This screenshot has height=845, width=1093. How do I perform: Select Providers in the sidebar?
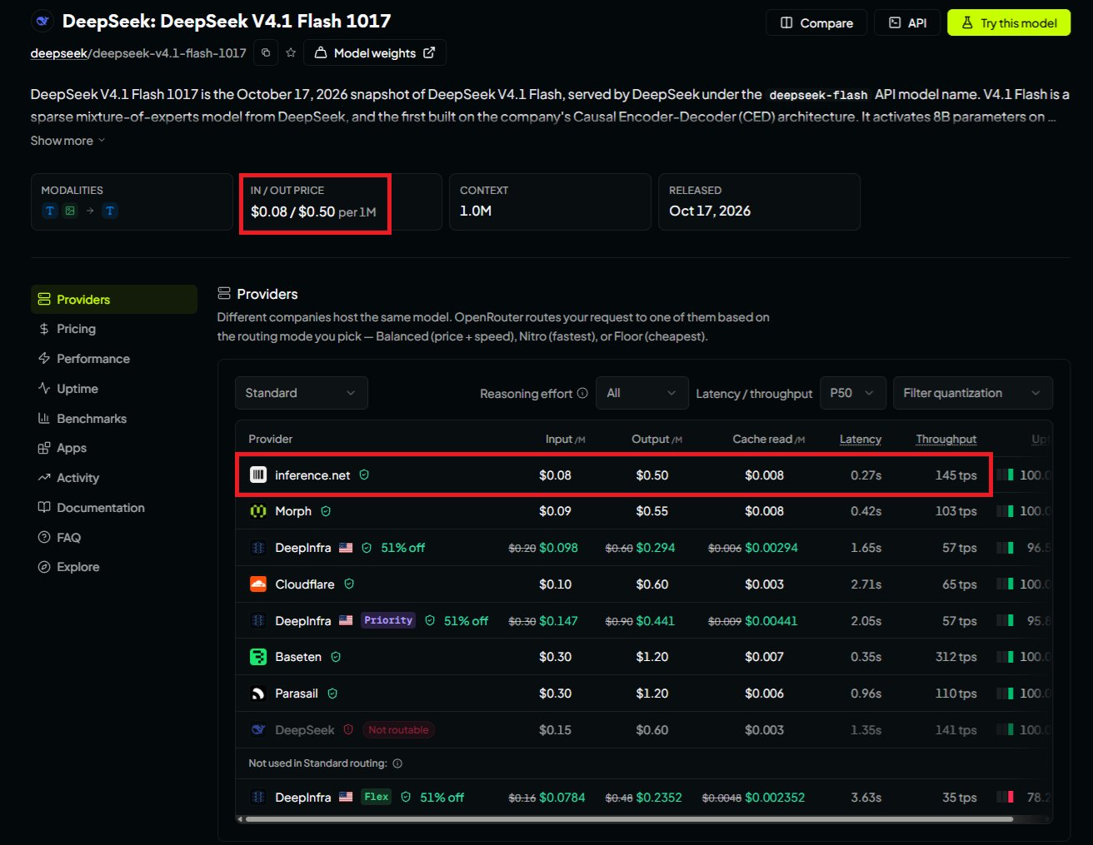click(x=114, y=300)
